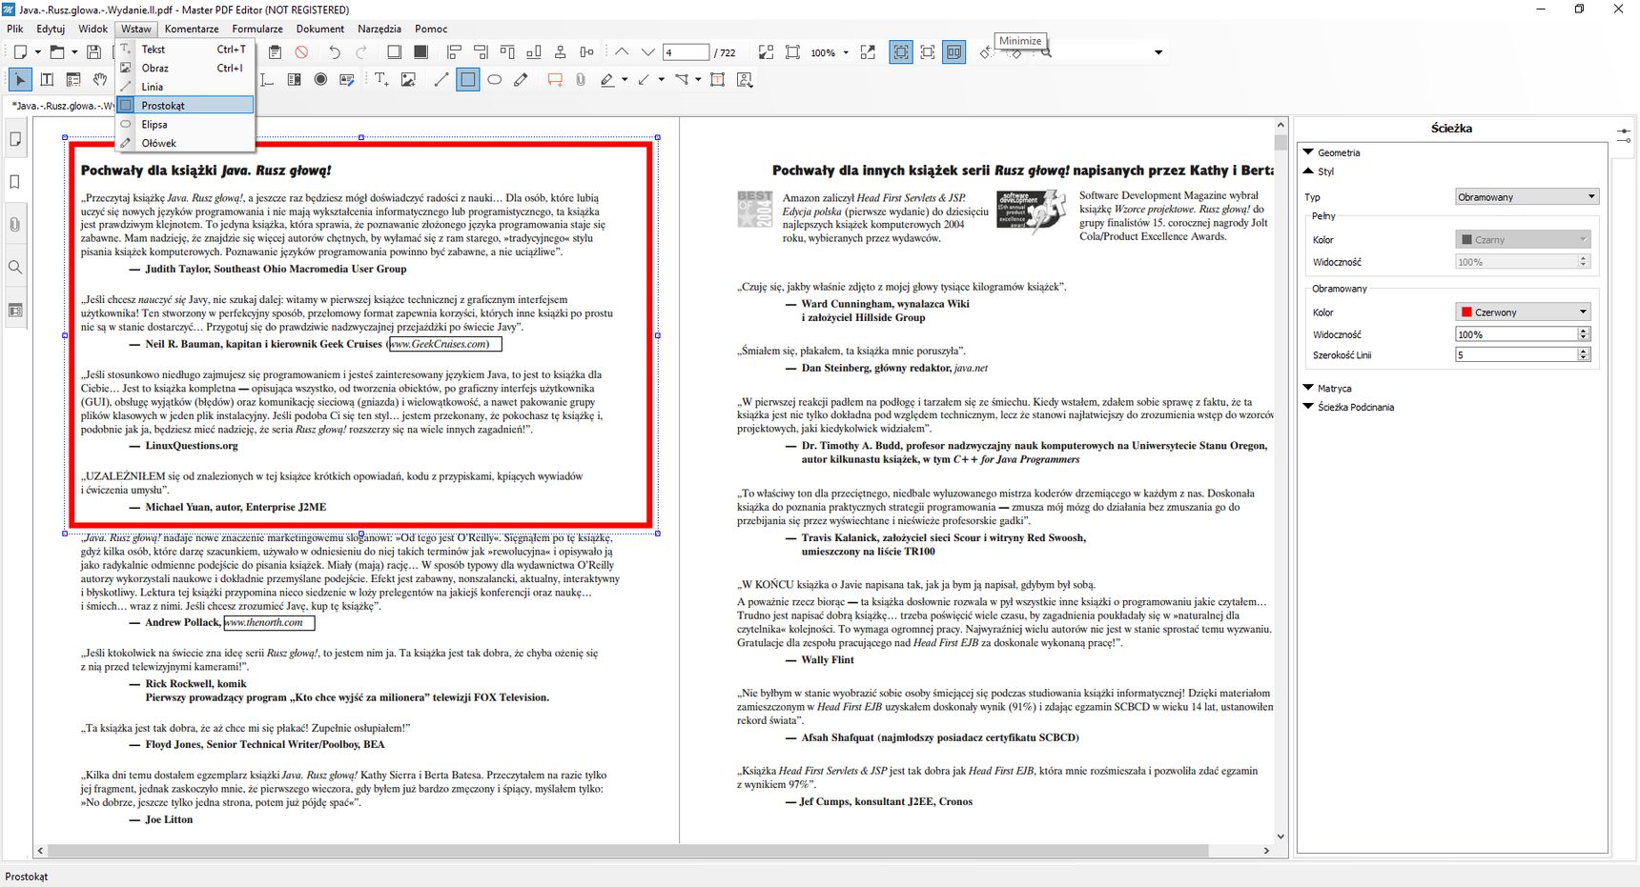1640x887 pixels.
Task: Select the Text Box annotation tool
Action: pyautogui.click(x=717, y=80)
